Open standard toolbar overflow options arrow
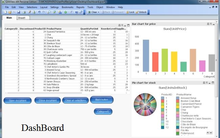The height and width of the screenshot is (138, 220). click(85, 12)
